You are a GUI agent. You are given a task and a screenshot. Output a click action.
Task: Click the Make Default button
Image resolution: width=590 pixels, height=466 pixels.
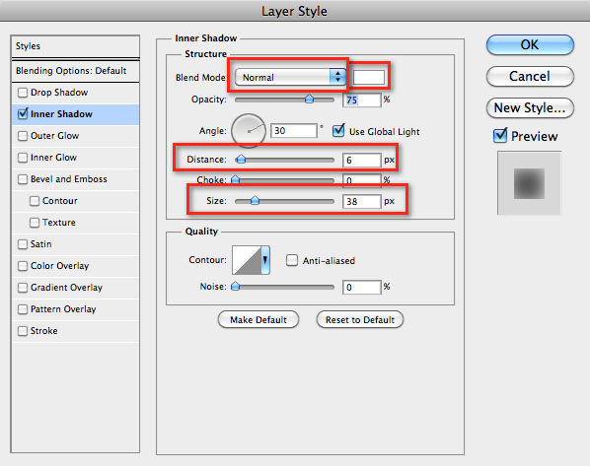pyautogui.click(x=258, y=319)
